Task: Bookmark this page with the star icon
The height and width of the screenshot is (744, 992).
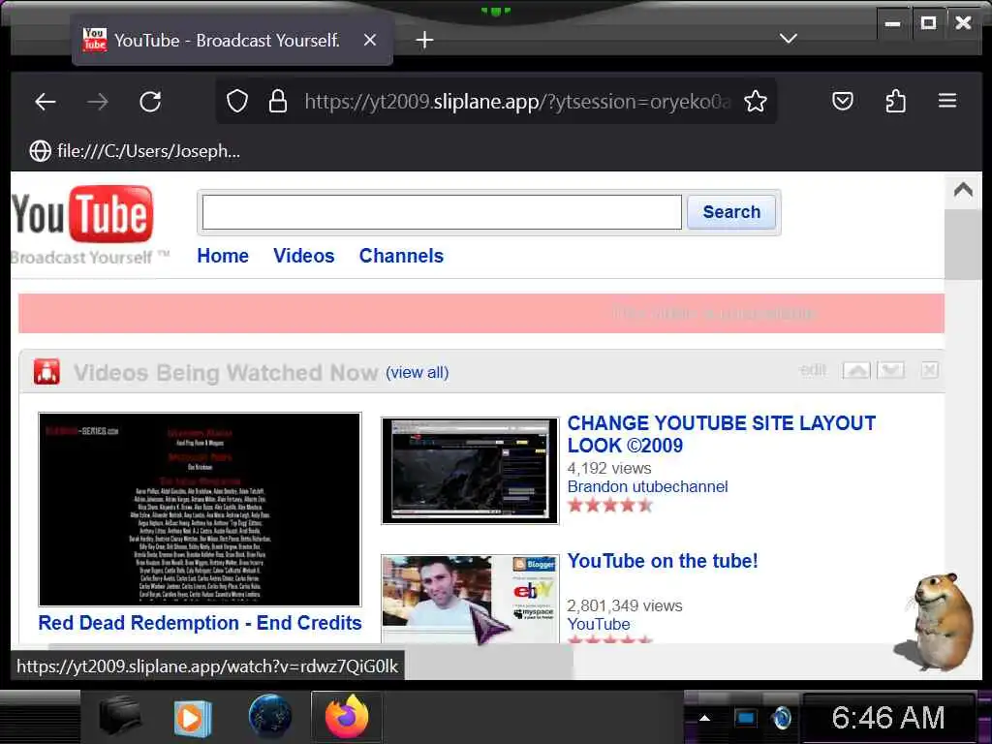Action: [756, 101]
